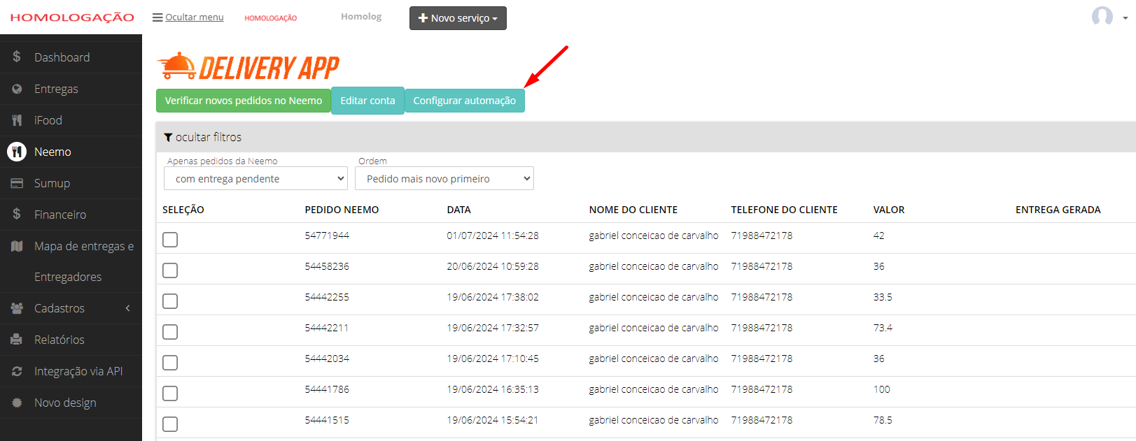Expand the Cadastros submenu chevron

pos(128,308)
